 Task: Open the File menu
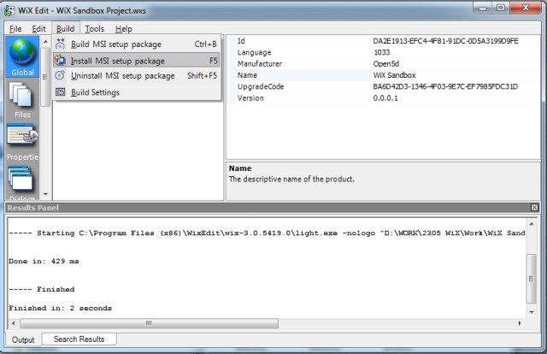[15, 28]
